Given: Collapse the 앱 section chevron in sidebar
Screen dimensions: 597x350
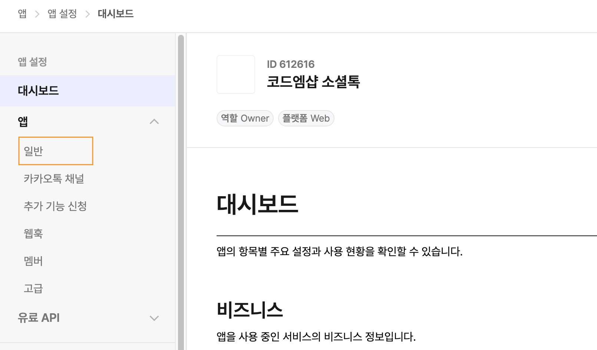Looking at the screenshot, I should [x=154, y=122].
